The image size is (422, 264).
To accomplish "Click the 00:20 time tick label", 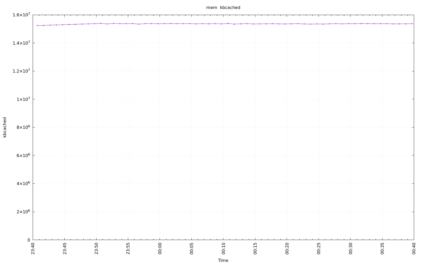I will [287, 249].
